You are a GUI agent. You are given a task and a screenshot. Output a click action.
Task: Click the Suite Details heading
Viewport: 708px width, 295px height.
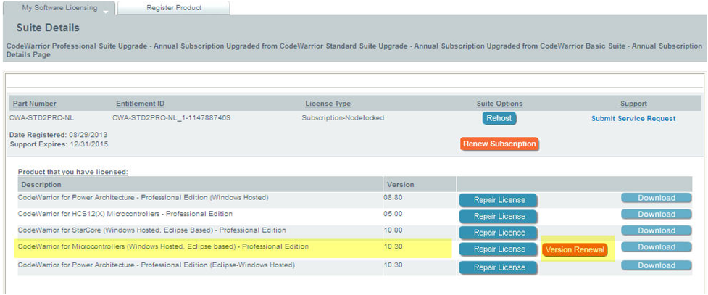(x=48, y=28)
